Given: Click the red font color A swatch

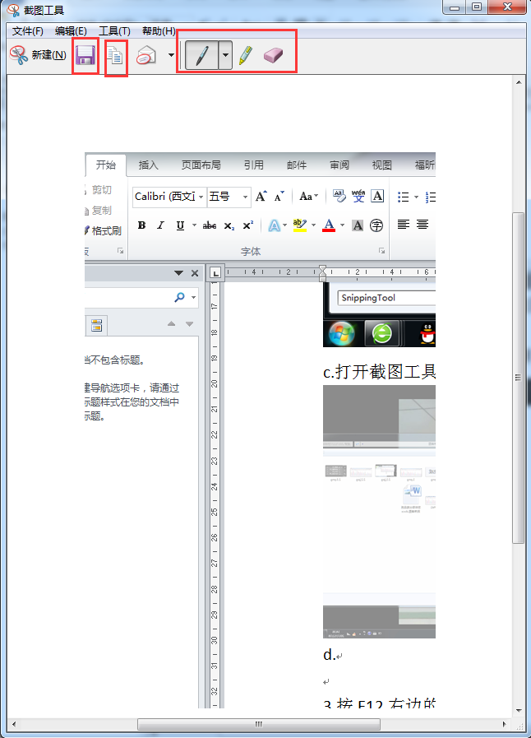Looking at the screenshot, I should pos(329,225).
